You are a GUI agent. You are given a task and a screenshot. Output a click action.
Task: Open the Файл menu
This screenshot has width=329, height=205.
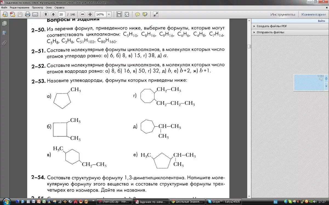click(x=4, y=7)
